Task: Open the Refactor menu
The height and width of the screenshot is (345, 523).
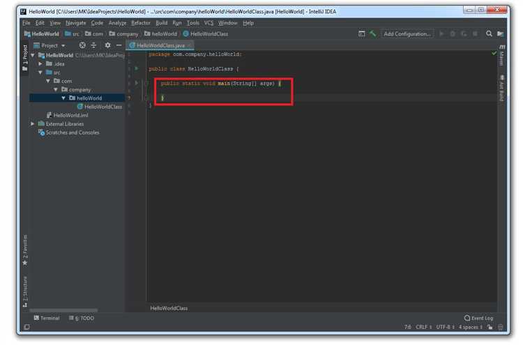Action: click(140, 23)
